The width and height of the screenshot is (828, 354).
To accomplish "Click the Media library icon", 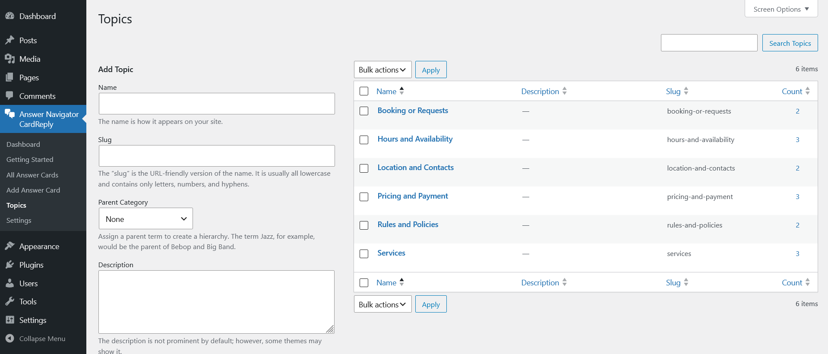I will 9,59.
